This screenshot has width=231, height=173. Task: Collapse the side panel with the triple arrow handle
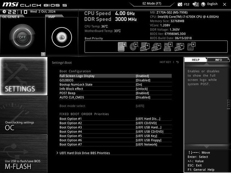click(228, 109)
